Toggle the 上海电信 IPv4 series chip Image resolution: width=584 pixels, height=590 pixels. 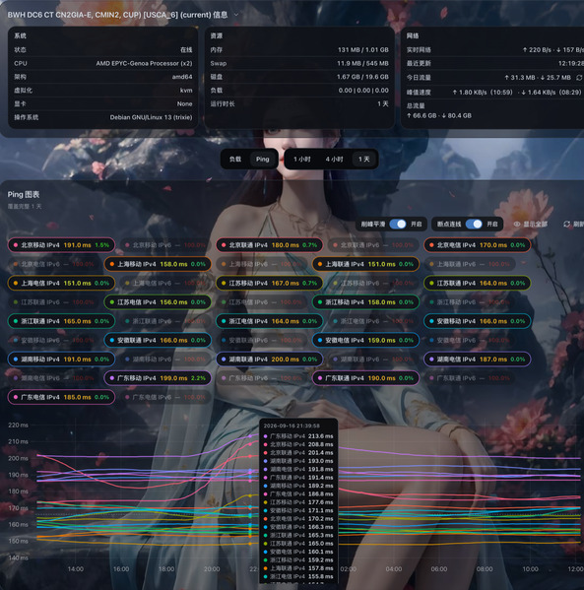point(61,283)
